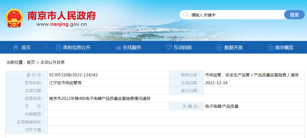Click the 生成日期 label cell
307x138 pixels.
point(187,83)
